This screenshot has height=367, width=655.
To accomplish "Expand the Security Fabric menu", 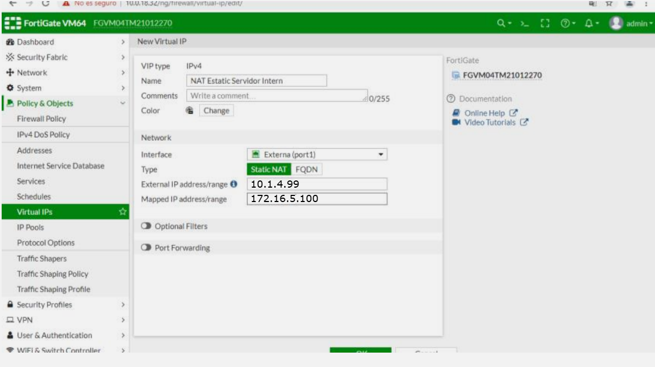I will (65, 57).
